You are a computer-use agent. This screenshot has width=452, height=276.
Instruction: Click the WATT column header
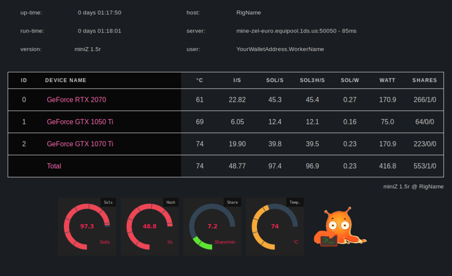(x=387, y=80)
